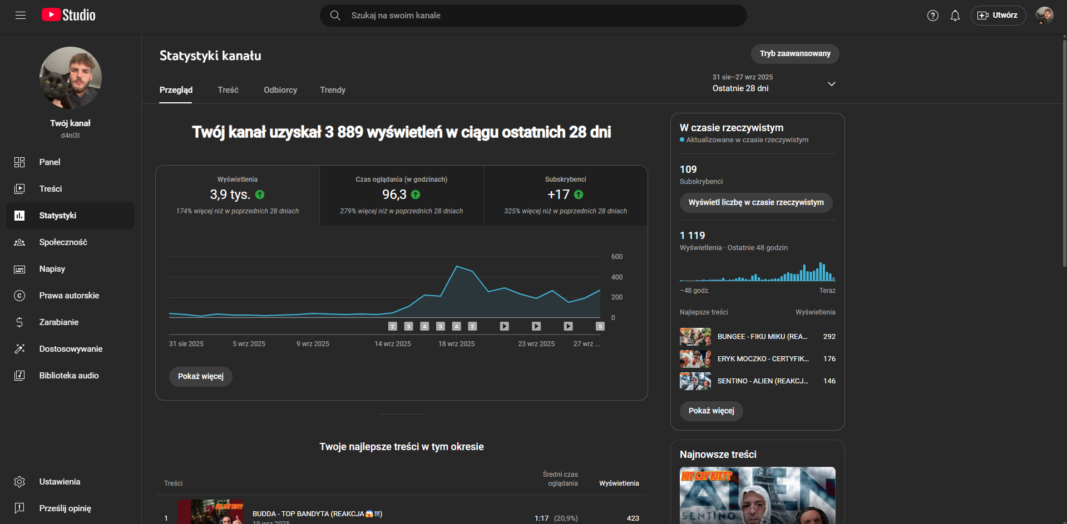Open the help question mark icon

[932, 16]
